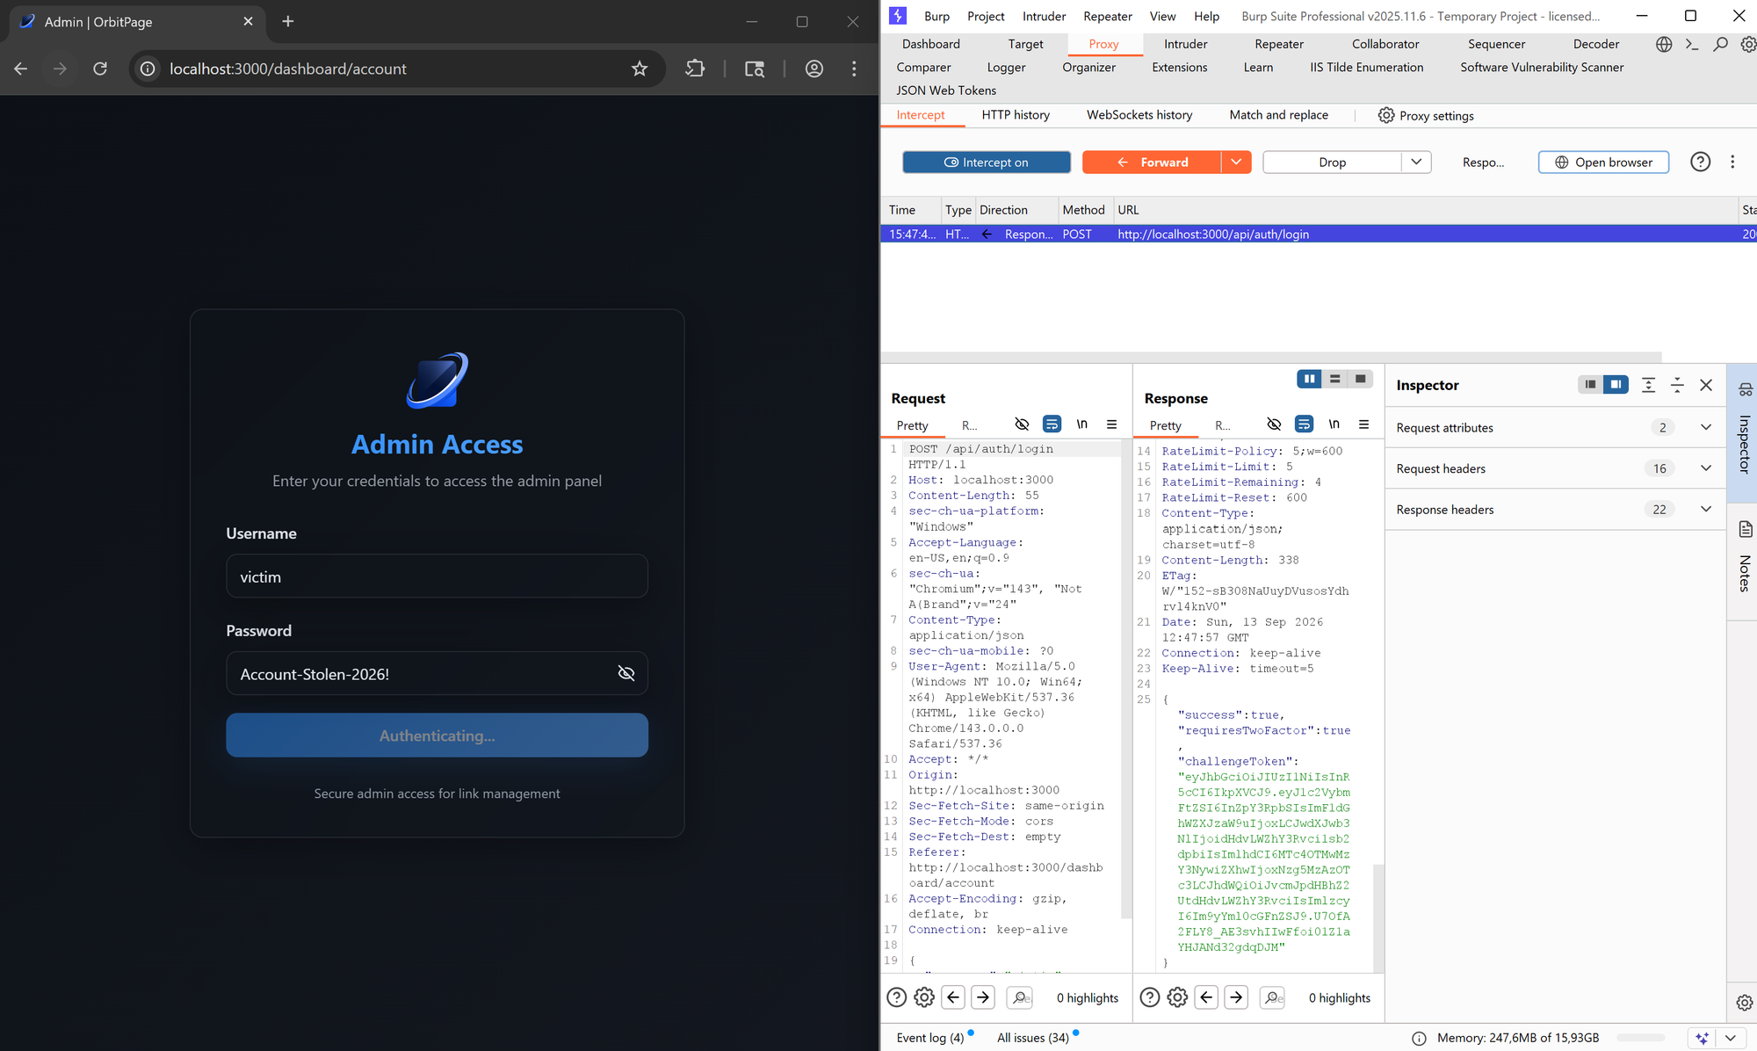This screenshot has width=1757, height=1051.
Task: Open Response panel hamburger menu
Action: pyautogui.click(x=1363, y=424)
